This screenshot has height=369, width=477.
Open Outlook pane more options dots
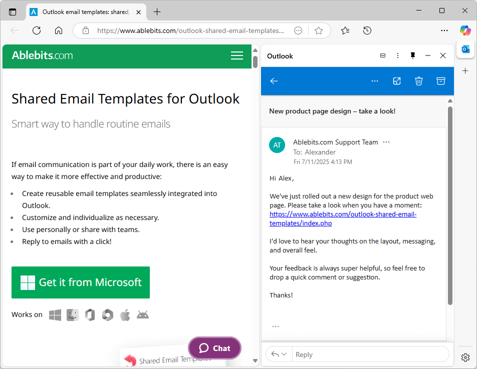(x=398, y=55)
